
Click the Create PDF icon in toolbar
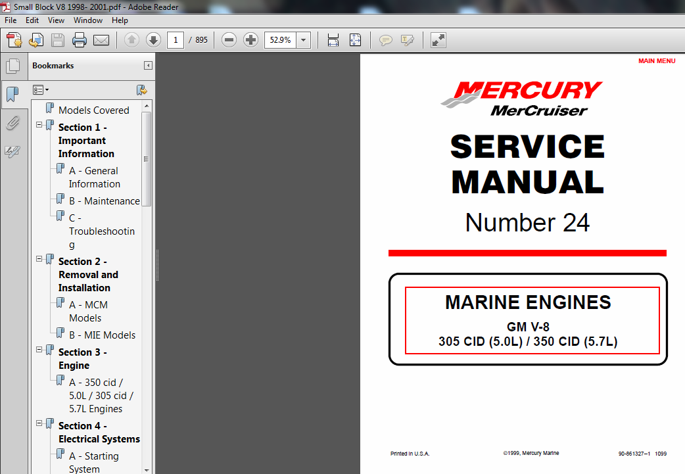[14, 40]
